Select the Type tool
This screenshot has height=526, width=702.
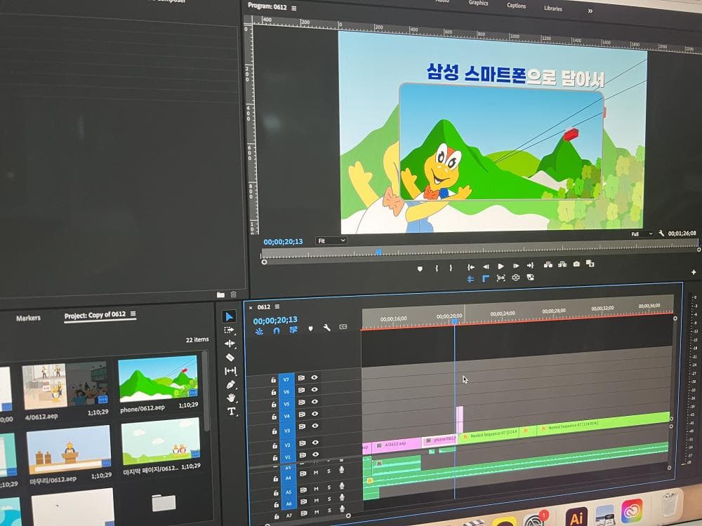(x=232, y=412)
